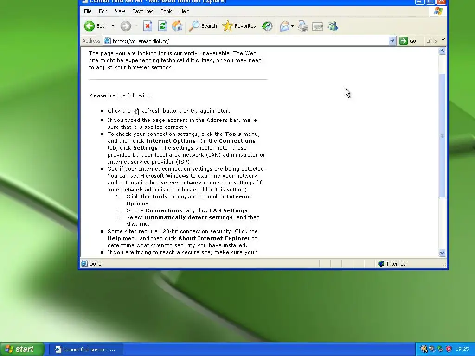This screenshot has width=475, height=356.
Task: Open the Tools menu
Action: tap(167, 11)
